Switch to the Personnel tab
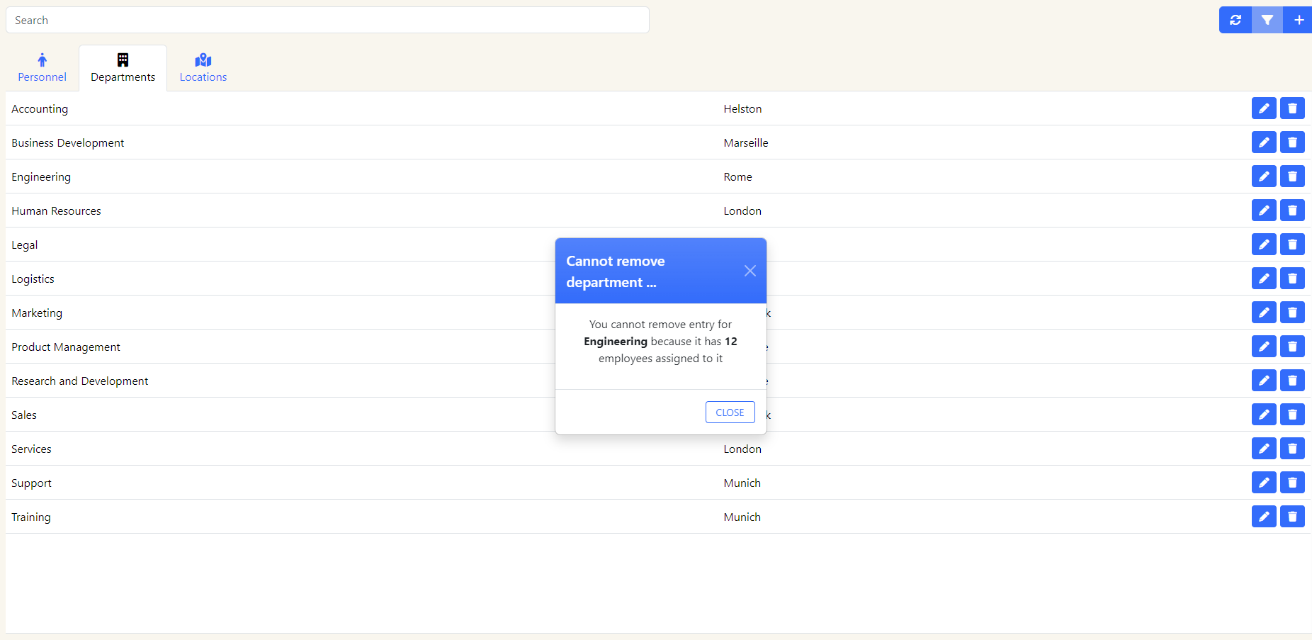The height and width of the screenshot is (640, 1312). pyautogui.click(x=42, y=68)
